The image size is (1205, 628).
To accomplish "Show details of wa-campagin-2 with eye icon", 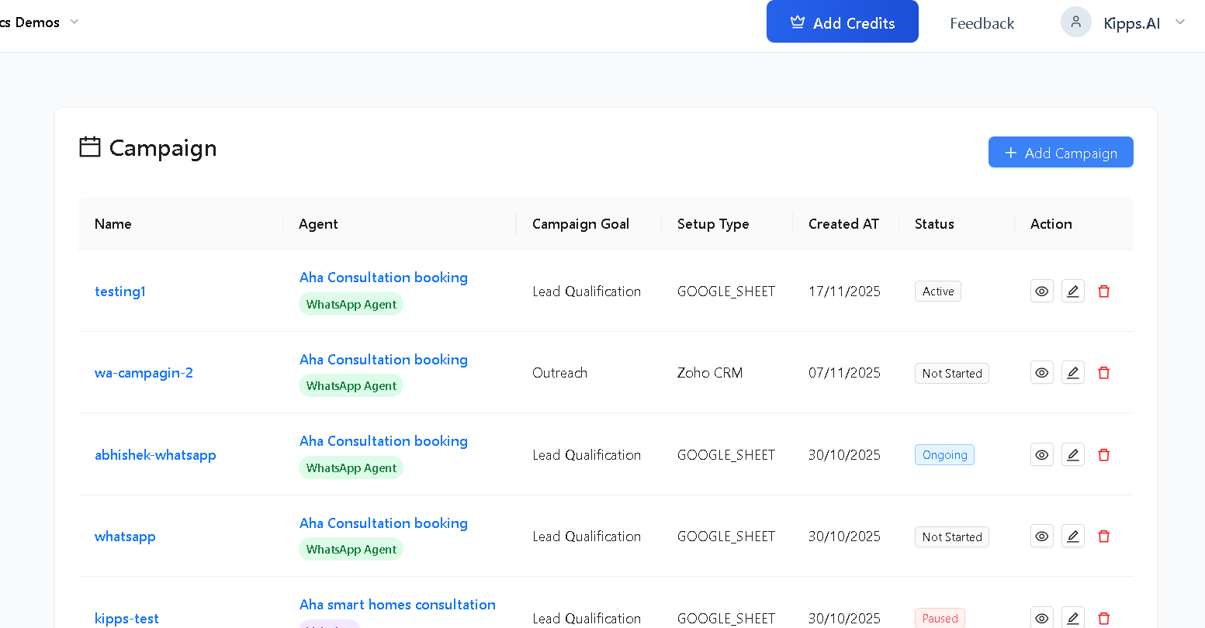I will point(1042,373).
